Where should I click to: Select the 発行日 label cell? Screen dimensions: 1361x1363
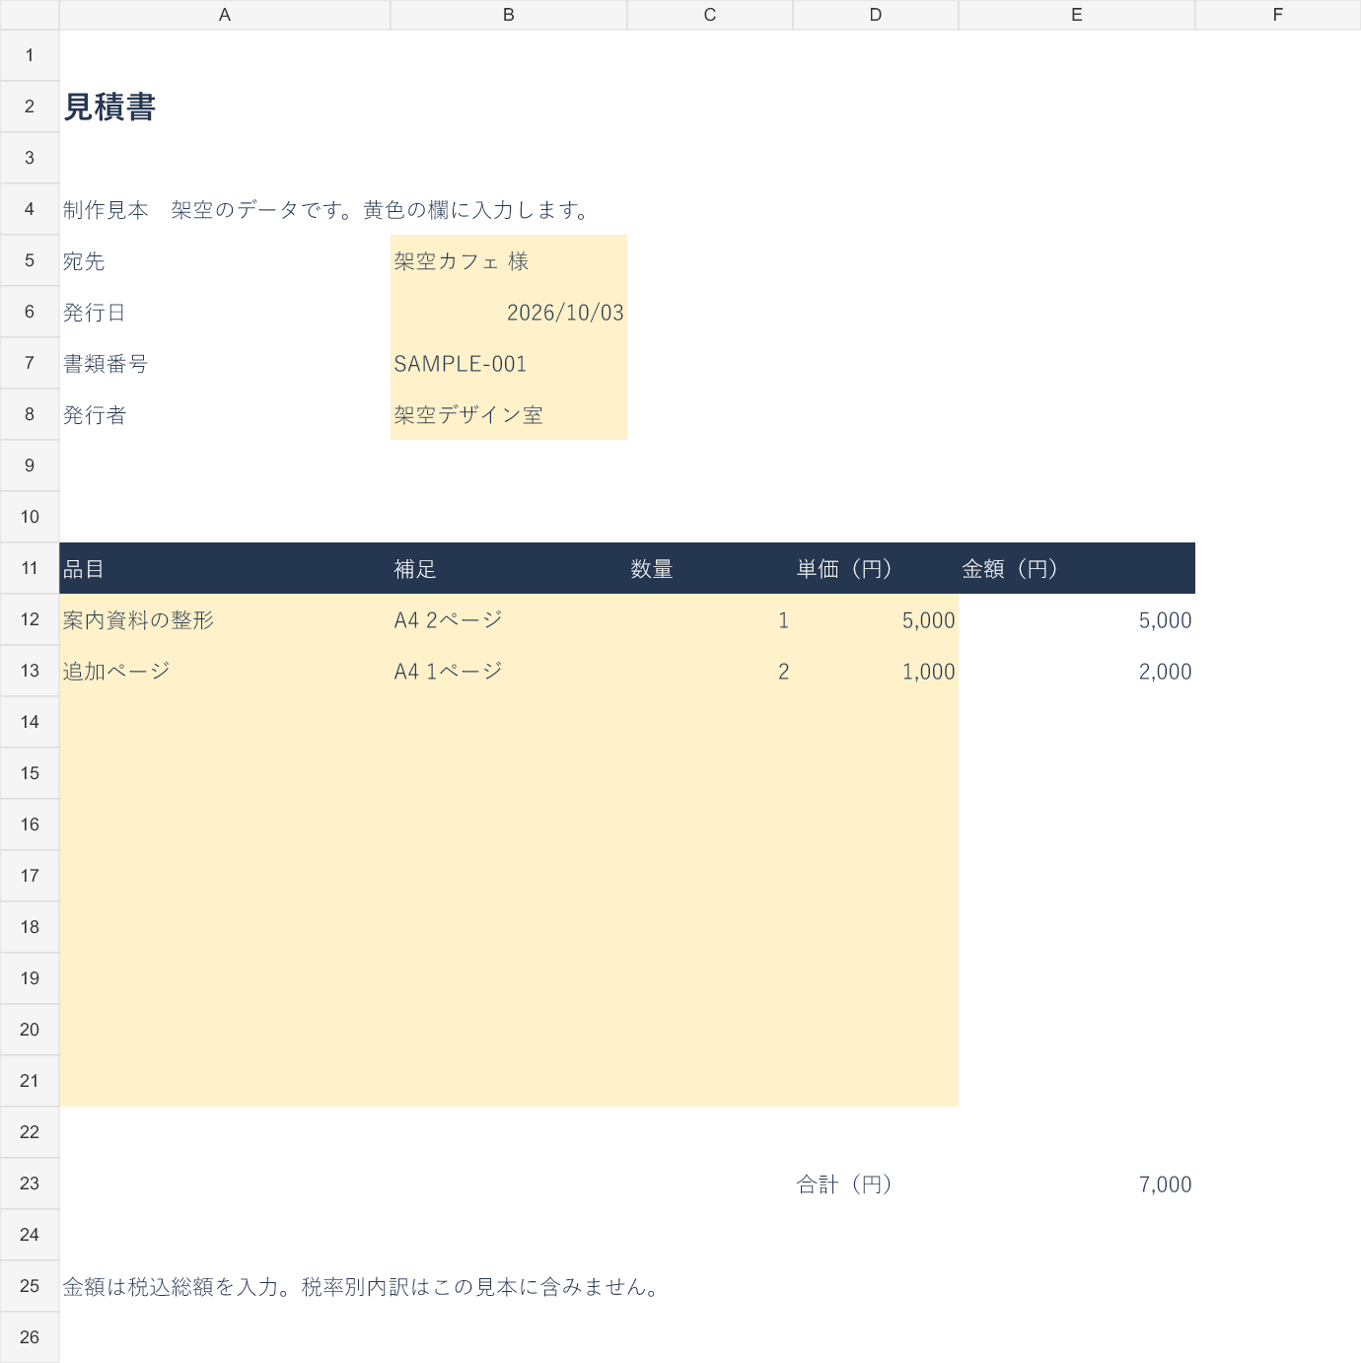[225, 312]
